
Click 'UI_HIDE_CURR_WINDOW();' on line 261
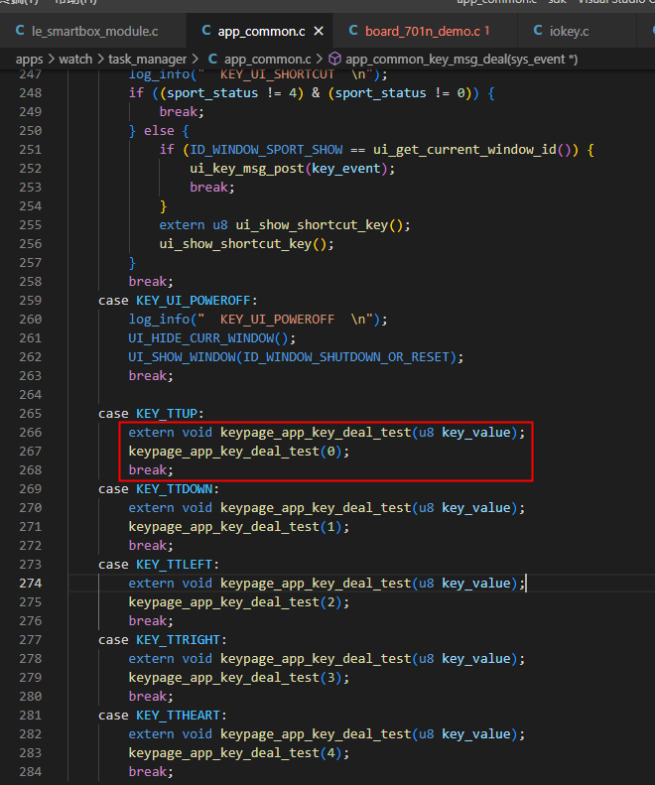coord(211,338)
